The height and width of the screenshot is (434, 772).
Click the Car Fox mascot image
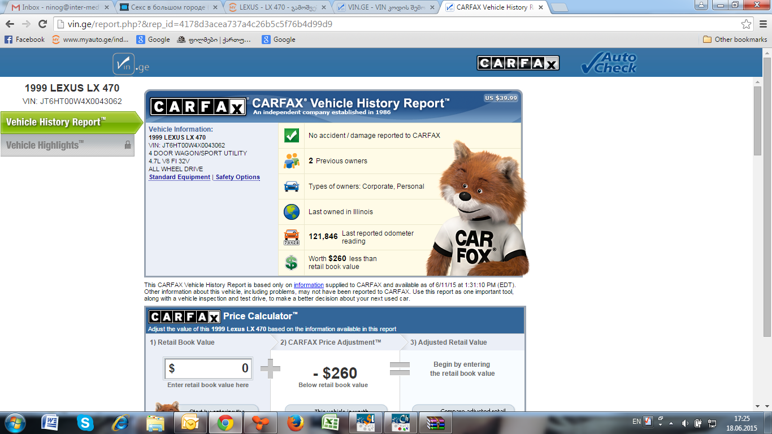tap(478, 208)
